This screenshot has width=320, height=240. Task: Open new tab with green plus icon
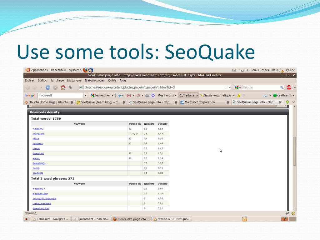[287, 102]
